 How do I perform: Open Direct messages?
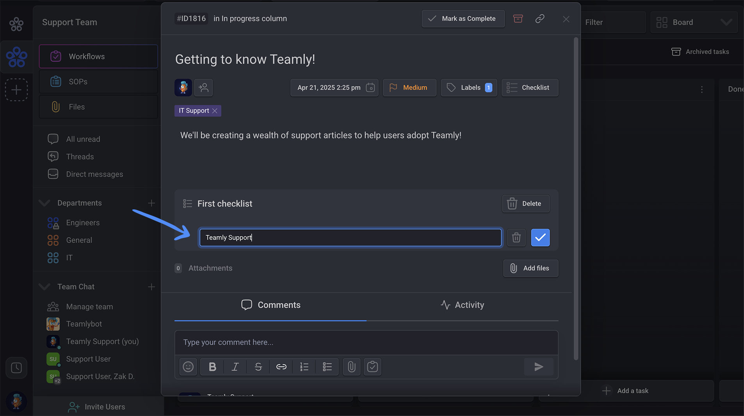(95, 174)
